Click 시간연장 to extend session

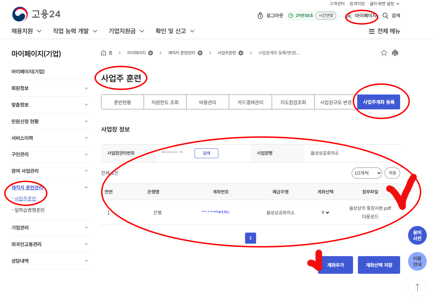(x=326, y=16)
